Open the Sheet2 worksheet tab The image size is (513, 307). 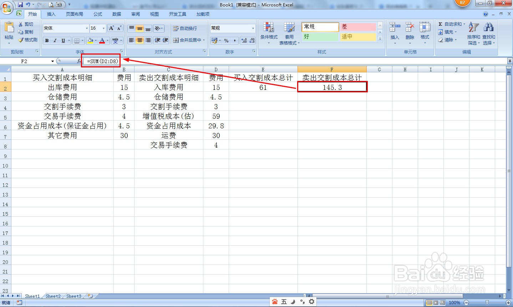(53, 296)
